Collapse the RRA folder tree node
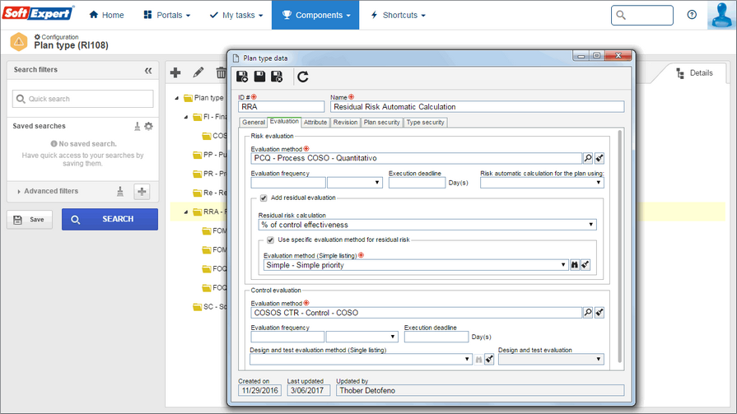Screen dimensions: 737x414 point(186,212)
